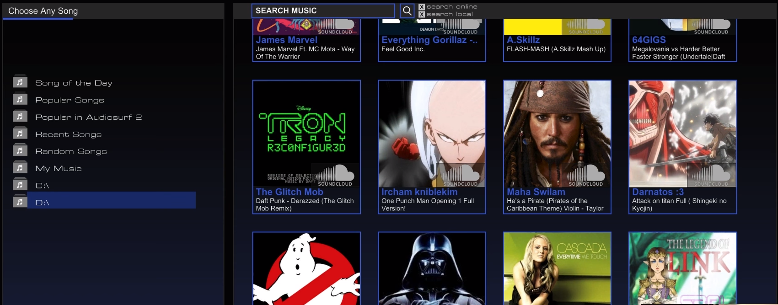The height and width of the screenshot is (305, 778).
Task: Click the Maha Swilam artist name
Action: [536, 192]
